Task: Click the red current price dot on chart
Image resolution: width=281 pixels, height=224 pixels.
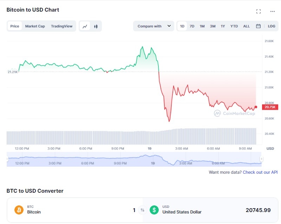Action: coord(256,107)
